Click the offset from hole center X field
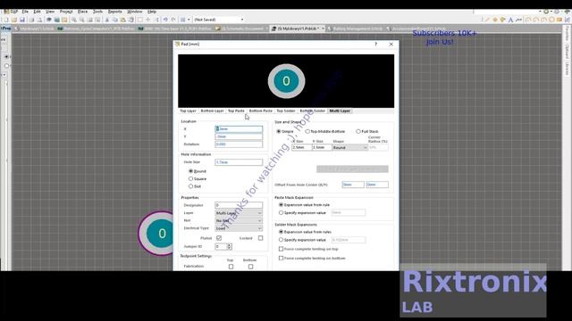This screenshot has height=321, width=572. coord(353,185)
